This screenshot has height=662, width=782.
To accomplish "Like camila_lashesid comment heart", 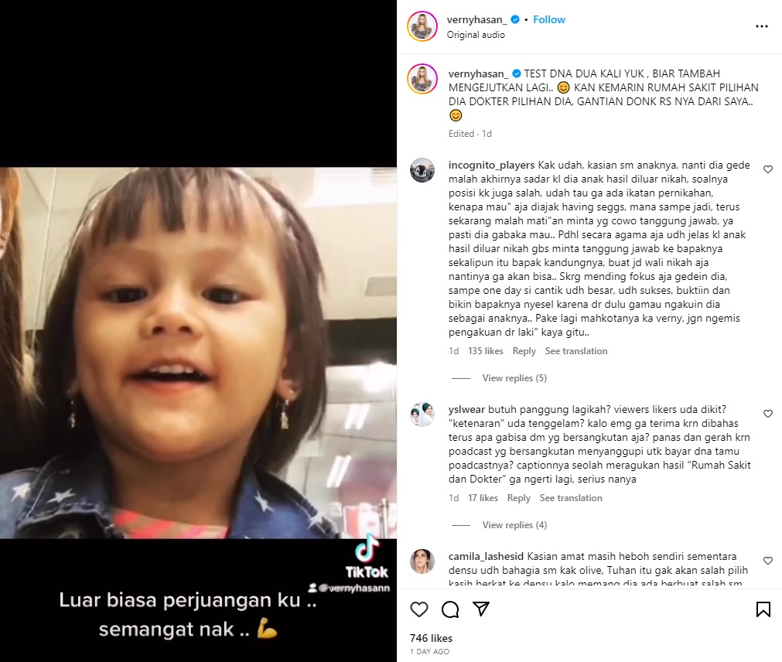I will [x=768, y=561].
